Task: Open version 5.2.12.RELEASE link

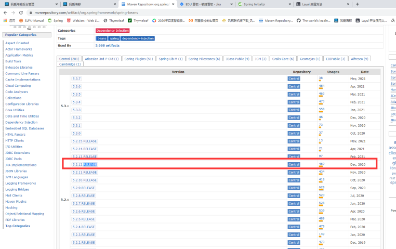Action: pyautogui.click(x=85, y=164)
